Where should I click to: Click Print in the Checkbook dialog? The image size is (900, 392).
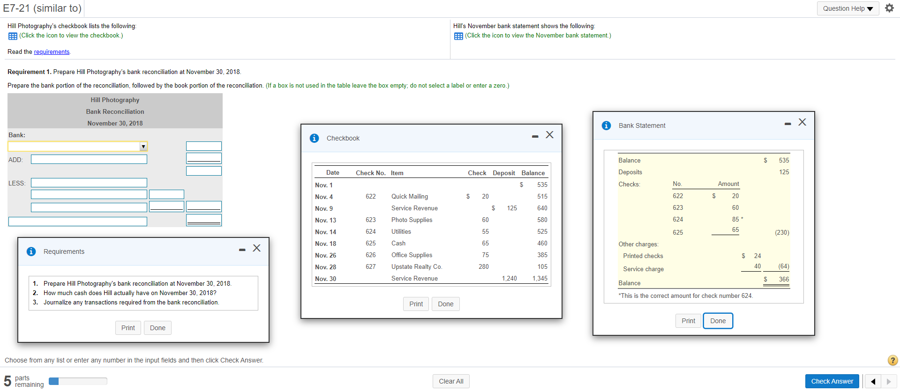click(x=416, y=304)
